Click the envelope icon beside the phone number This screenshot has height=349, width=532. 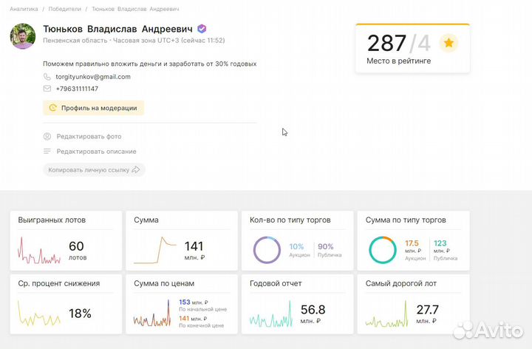48,89
